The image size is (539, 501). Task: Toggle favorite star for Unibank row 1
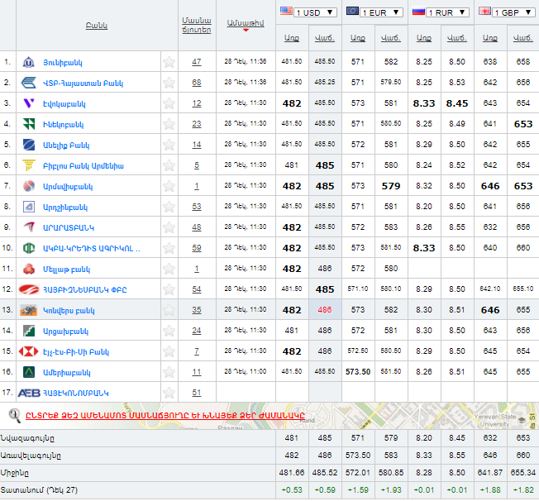[x=169, y=62]
